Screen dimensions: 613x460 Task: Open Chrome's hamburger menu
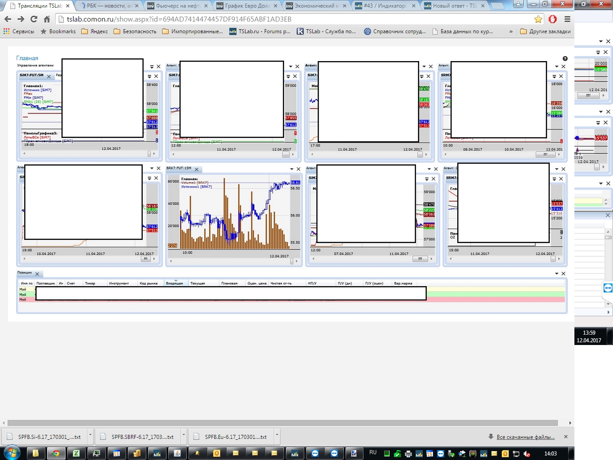[x=567, y=19]
